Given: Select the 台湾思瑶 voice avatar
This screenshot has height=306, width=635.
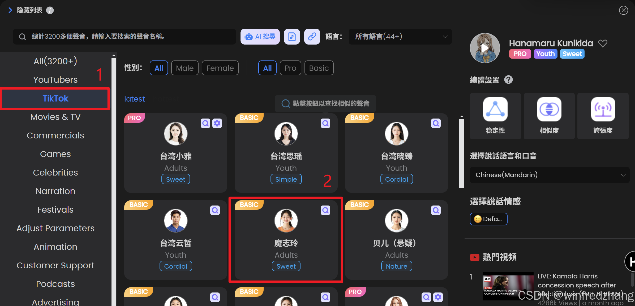Looking at the screenshot, I should pyautogui.click(x=286, y=134).
